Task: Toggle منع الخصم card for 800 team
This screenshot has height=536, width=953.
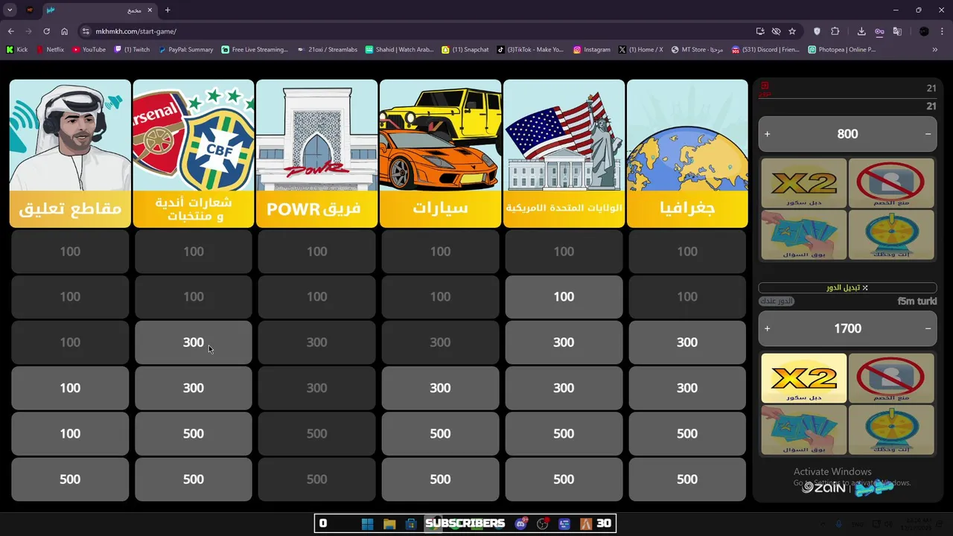Action: coord(891,183)
